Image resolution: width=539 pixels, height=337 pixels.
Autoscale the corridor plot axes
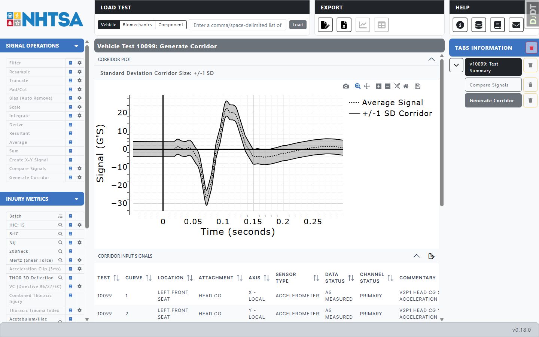(397, 86)
